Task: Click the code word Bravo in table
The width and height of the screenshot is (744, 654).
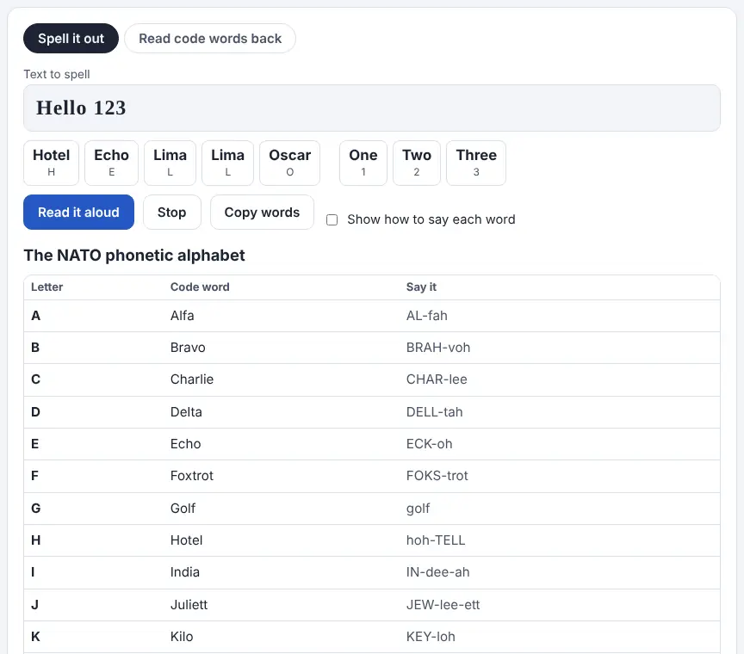Action: click(188, 347)
